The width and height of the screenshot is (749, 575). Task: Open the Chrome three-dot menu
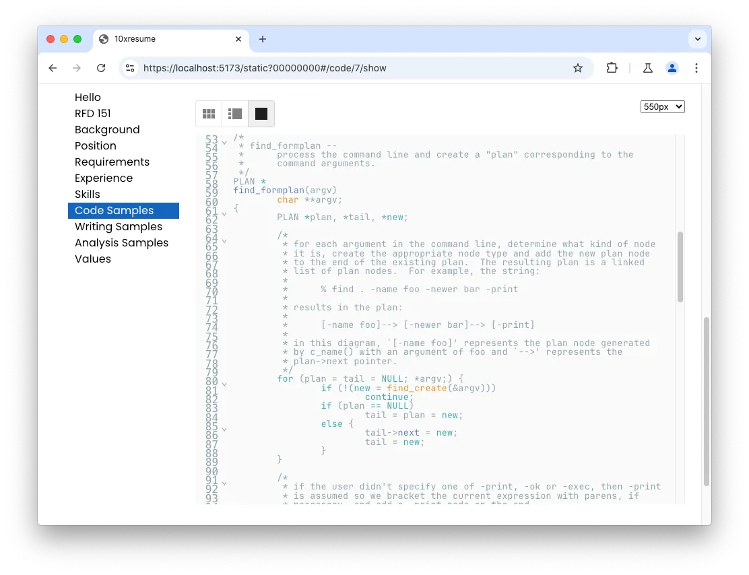click(696, 68)
